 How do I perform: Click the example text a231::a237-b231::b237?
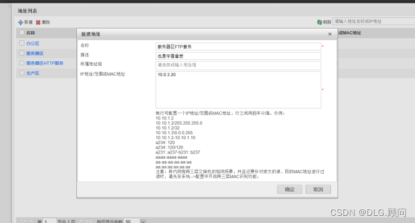point(178,152)
